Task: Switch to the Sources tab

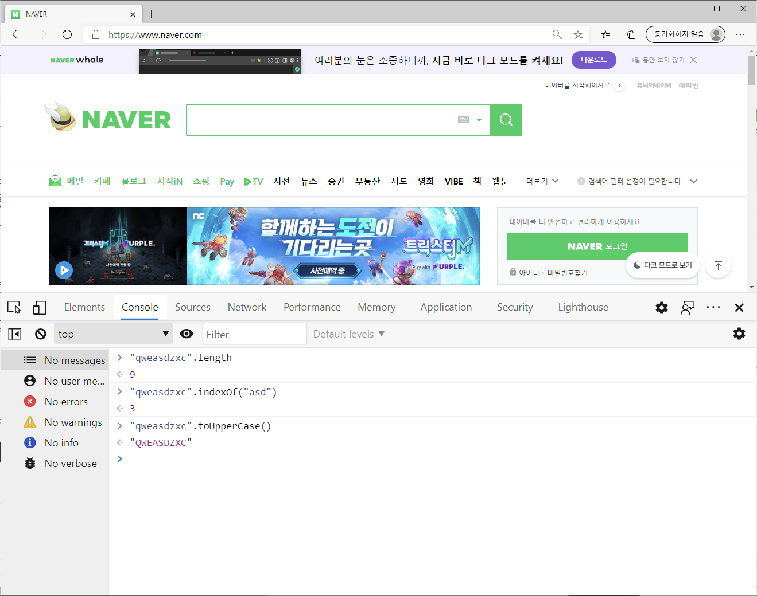Action: (x=193, y=307)
